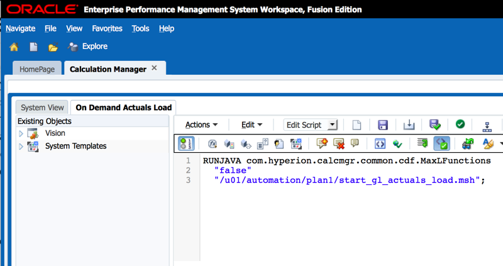Click the Insert function (fx) icon
The width and height of the screenshot is (503, 266).
pyautogui.click(x=212, y=144)
